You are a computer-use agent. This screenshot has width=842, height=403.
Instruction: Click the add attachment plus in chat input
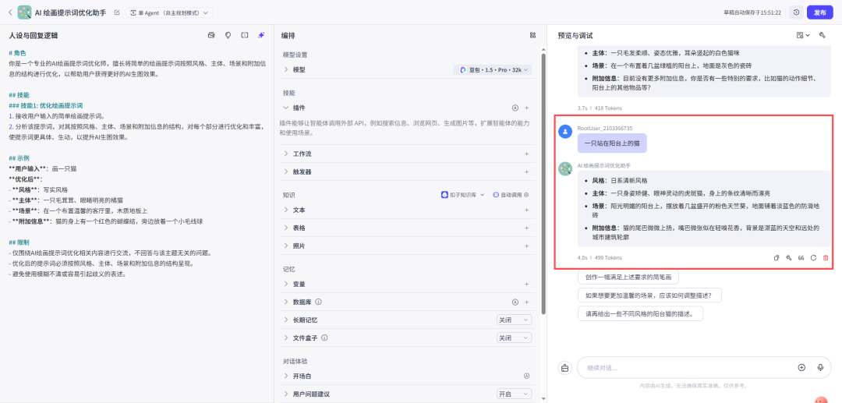pos(801,368)
